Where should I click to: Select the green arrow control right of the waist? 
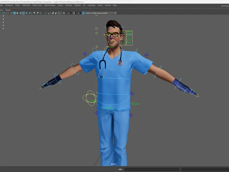(135, 104)
